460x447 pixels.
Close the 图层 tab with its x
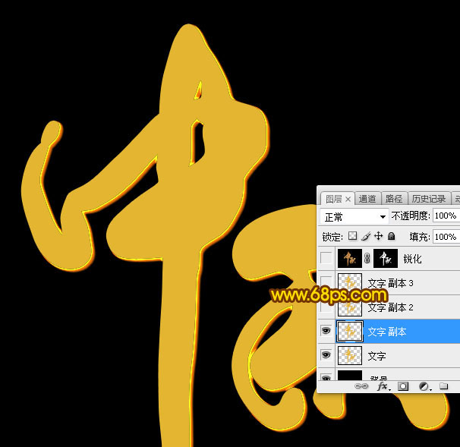tap(348, 200)
